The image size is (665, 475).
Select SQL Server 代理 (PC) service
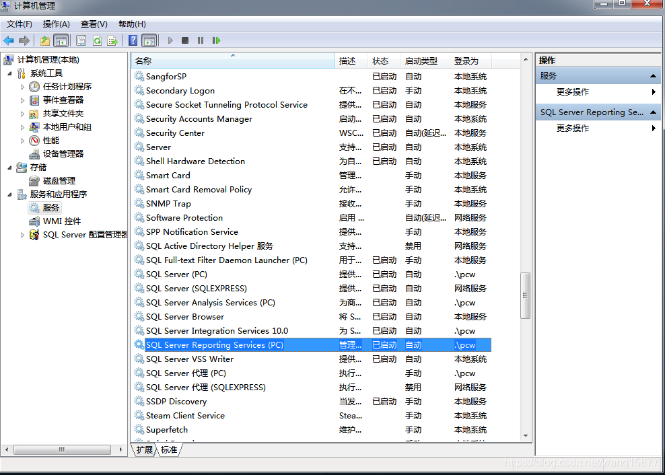pyautogui.click(x=312, y=373)
